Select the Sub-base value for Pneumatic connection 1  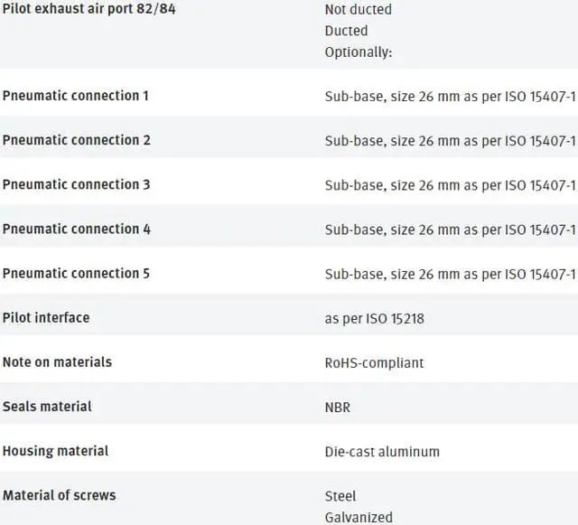coord(450,96)
